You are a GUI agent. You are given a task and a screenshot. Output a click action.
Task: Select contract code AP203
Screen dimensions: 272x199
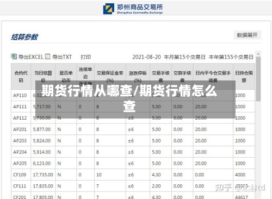(x=20, y=141)
